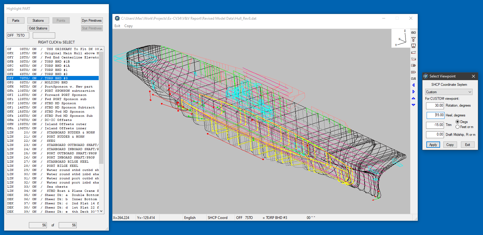The height and width of the screenshot is (235, 483).
Task: Select the stern body-plan view icon
Action: 413,46
